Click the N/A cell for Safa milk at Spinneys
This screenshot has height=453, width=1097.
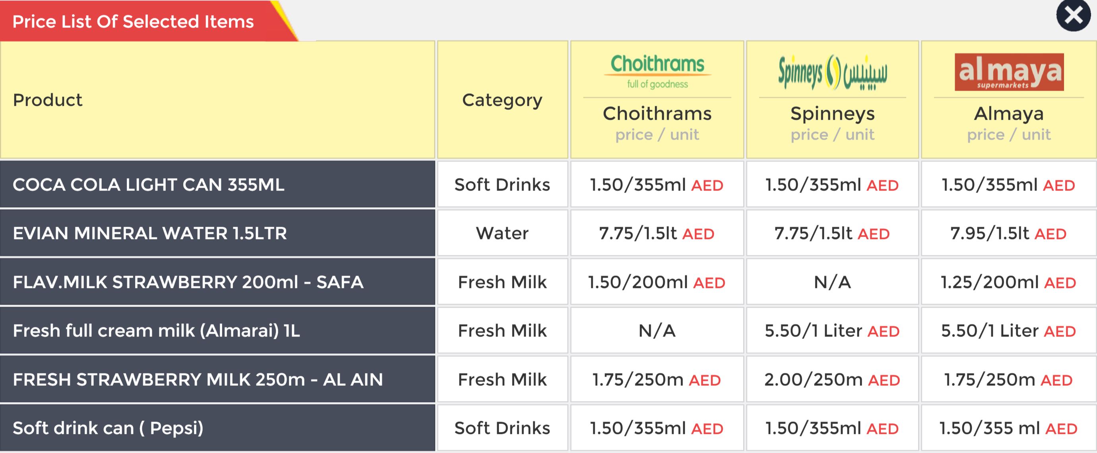pos(832,282)
